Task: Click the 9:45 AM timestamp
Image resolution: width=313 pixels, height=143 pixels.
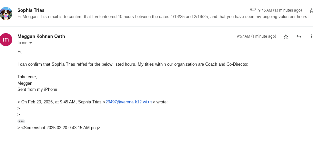Action: pos(280,10)
